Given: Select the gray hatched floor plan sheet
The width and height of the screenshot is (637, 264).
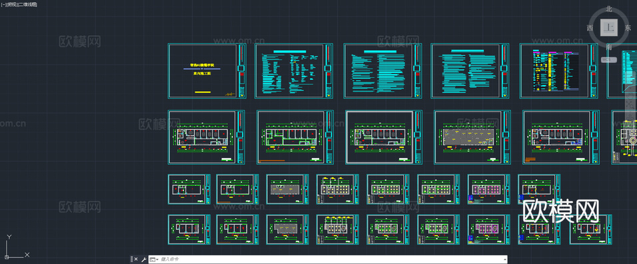Looking at the screenshot, I should pyautogui.click(x=472, y=137).
